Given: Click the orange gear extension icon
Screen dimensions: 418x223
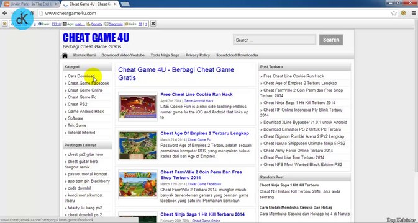Looking at the screenshot, I should click(x=404, y=13).
